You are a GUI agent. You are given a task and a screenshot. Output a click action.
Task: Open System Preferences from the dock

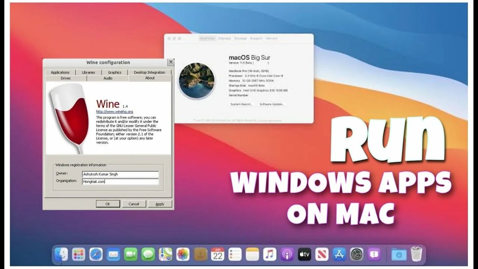pos(357,254)
